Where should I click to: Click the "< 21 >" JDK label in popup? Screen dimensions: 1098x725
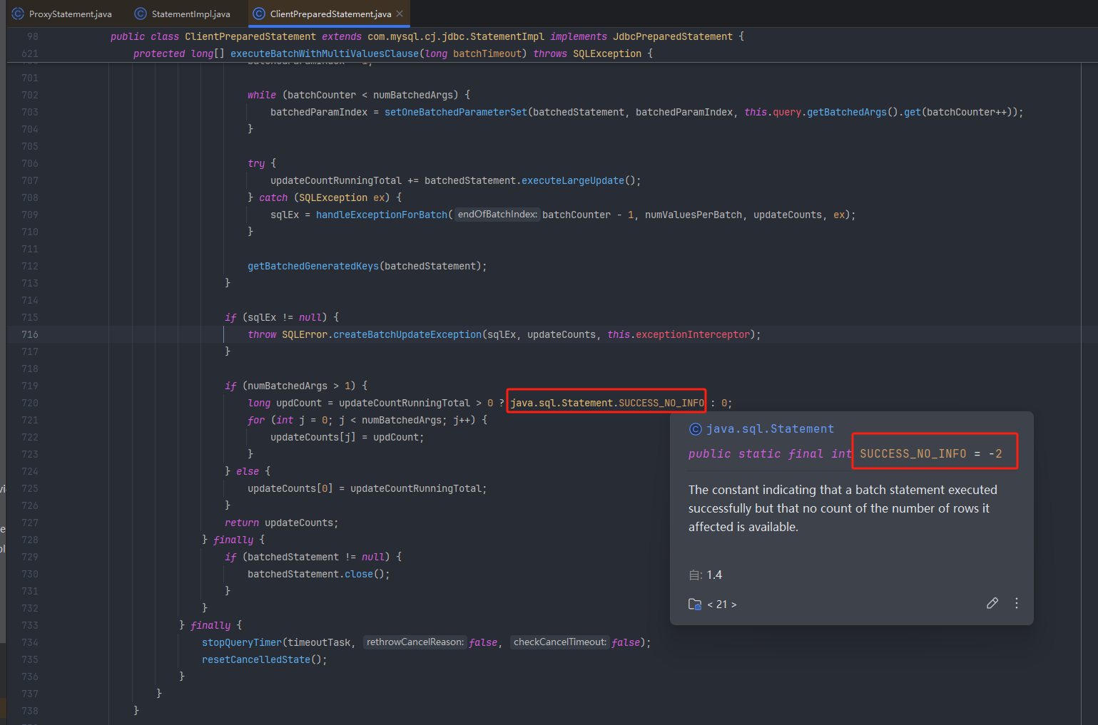click(x=722, y=605)
